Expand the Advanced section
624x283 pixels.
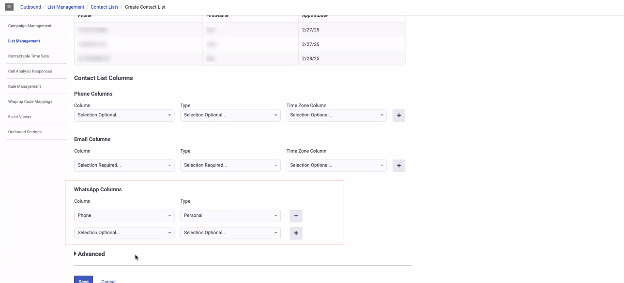(x=90, y=254)
